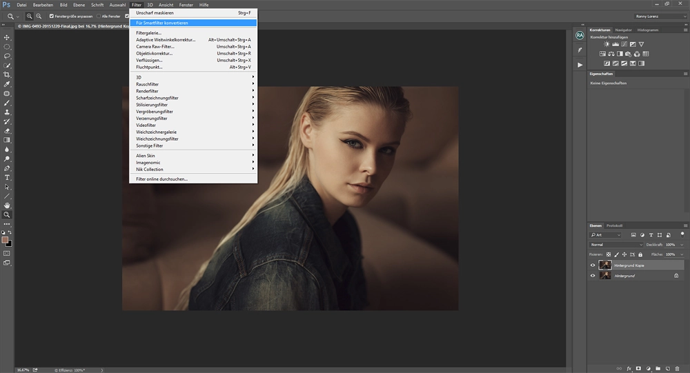Open the Fläche fill dropdown
690x373 pixels.
pos(682,254)
